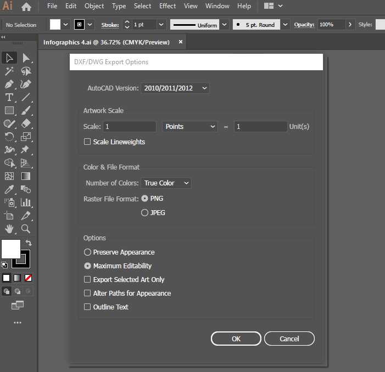Expand the Opacity slider arrow

pyautogui.click(x=350, y=25)
